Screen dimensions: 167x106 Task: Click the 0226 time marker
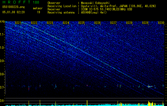click(x=97, y=23)
